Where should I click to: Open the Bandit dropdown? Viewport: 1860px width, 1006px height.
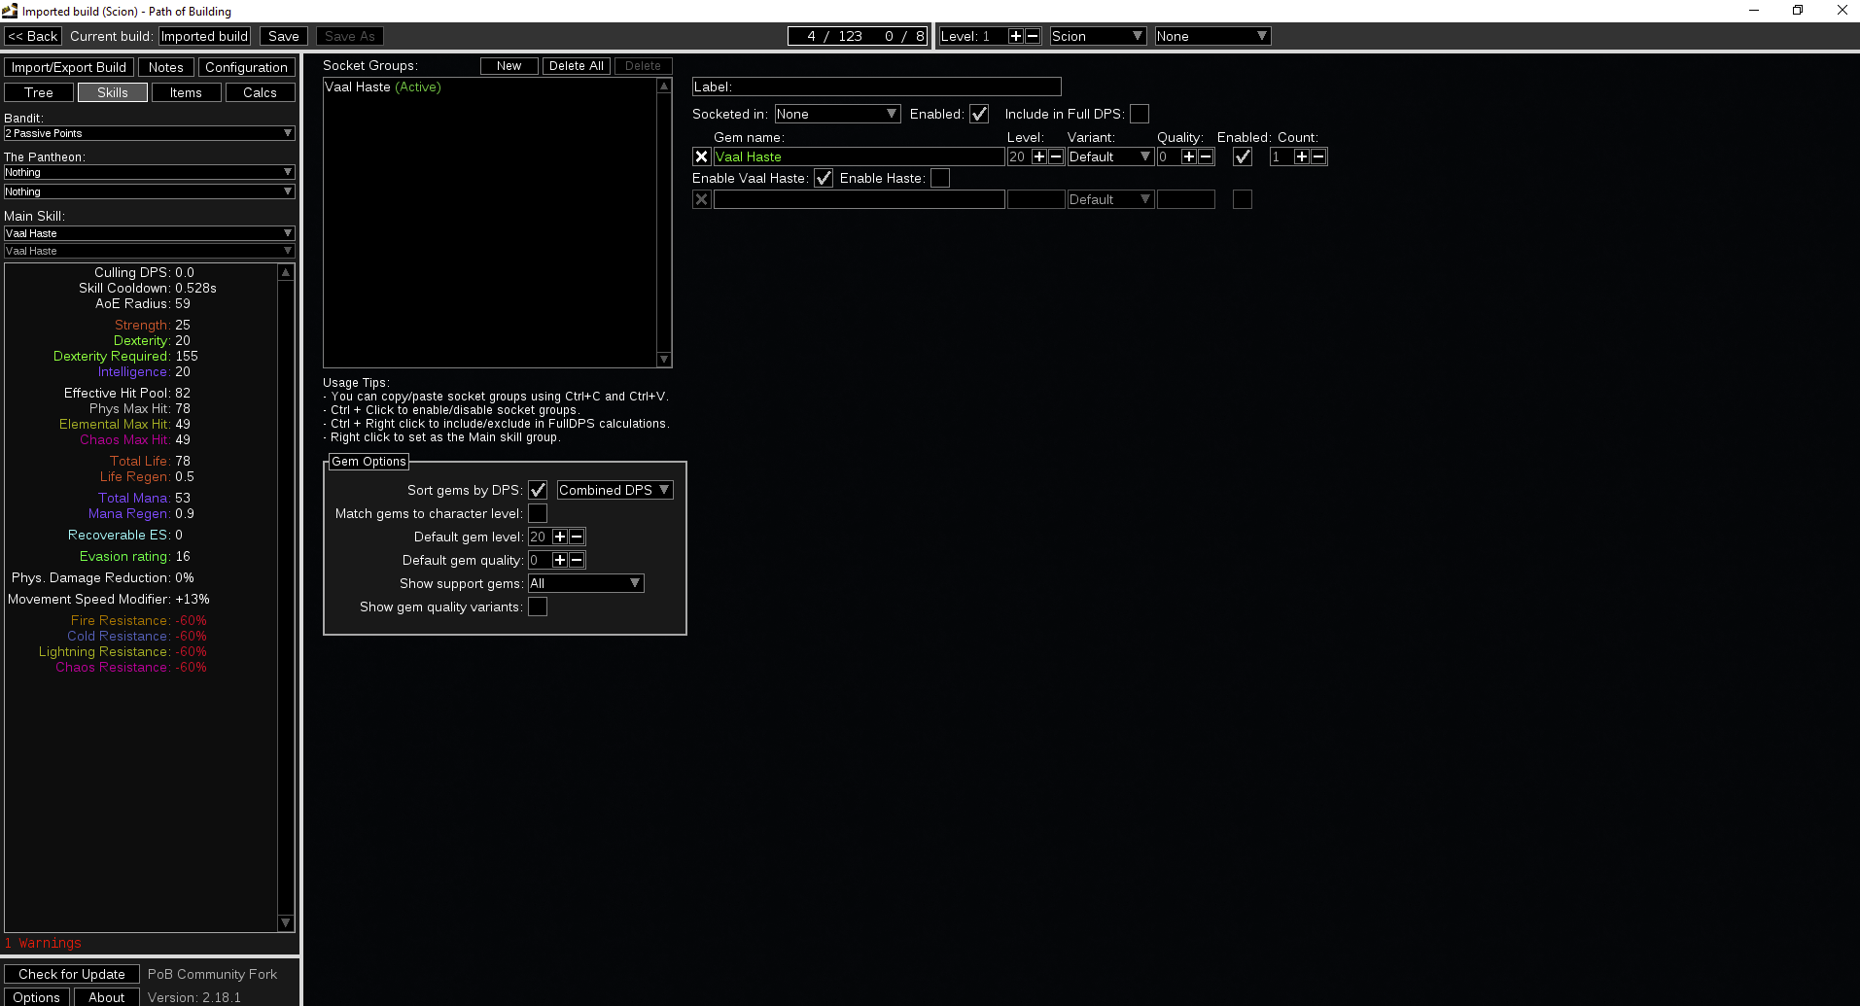click(x=149, y=133)
